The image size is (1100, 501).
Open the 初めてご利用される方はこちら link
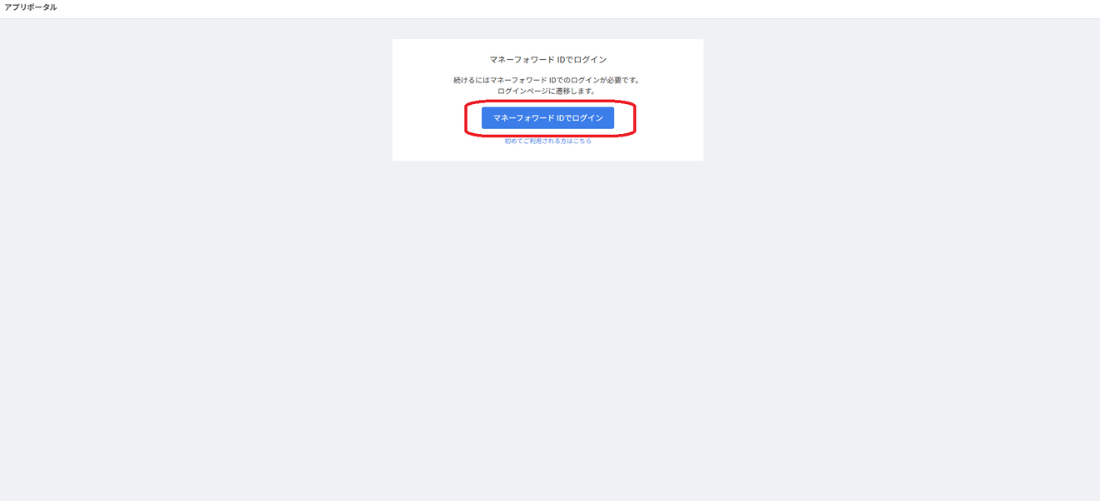[x=547, y=141]
